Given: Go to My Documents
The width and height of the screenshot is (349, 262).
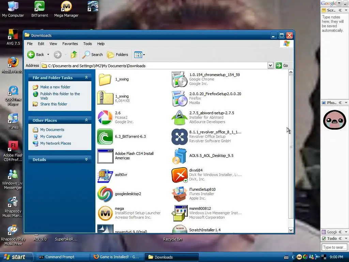Looking at the screenshot, I should [52, 130].
